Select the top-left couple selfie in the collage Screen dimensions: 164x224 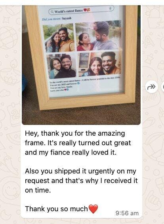pyautogui.click(x=59, y=38)
